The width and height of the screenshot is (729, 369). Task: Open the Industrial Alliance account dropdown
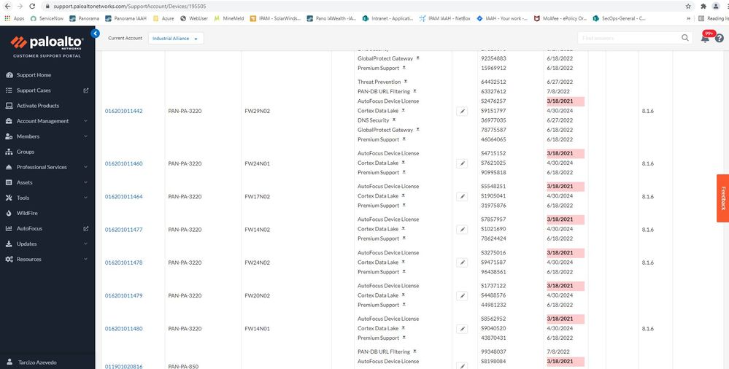(x=176, y=39)
